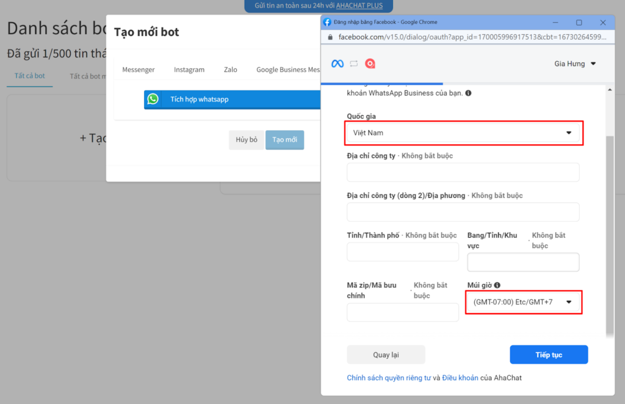
Task: Click Địa chỉ công ty dòng 2 field
Action: [463, 212]
